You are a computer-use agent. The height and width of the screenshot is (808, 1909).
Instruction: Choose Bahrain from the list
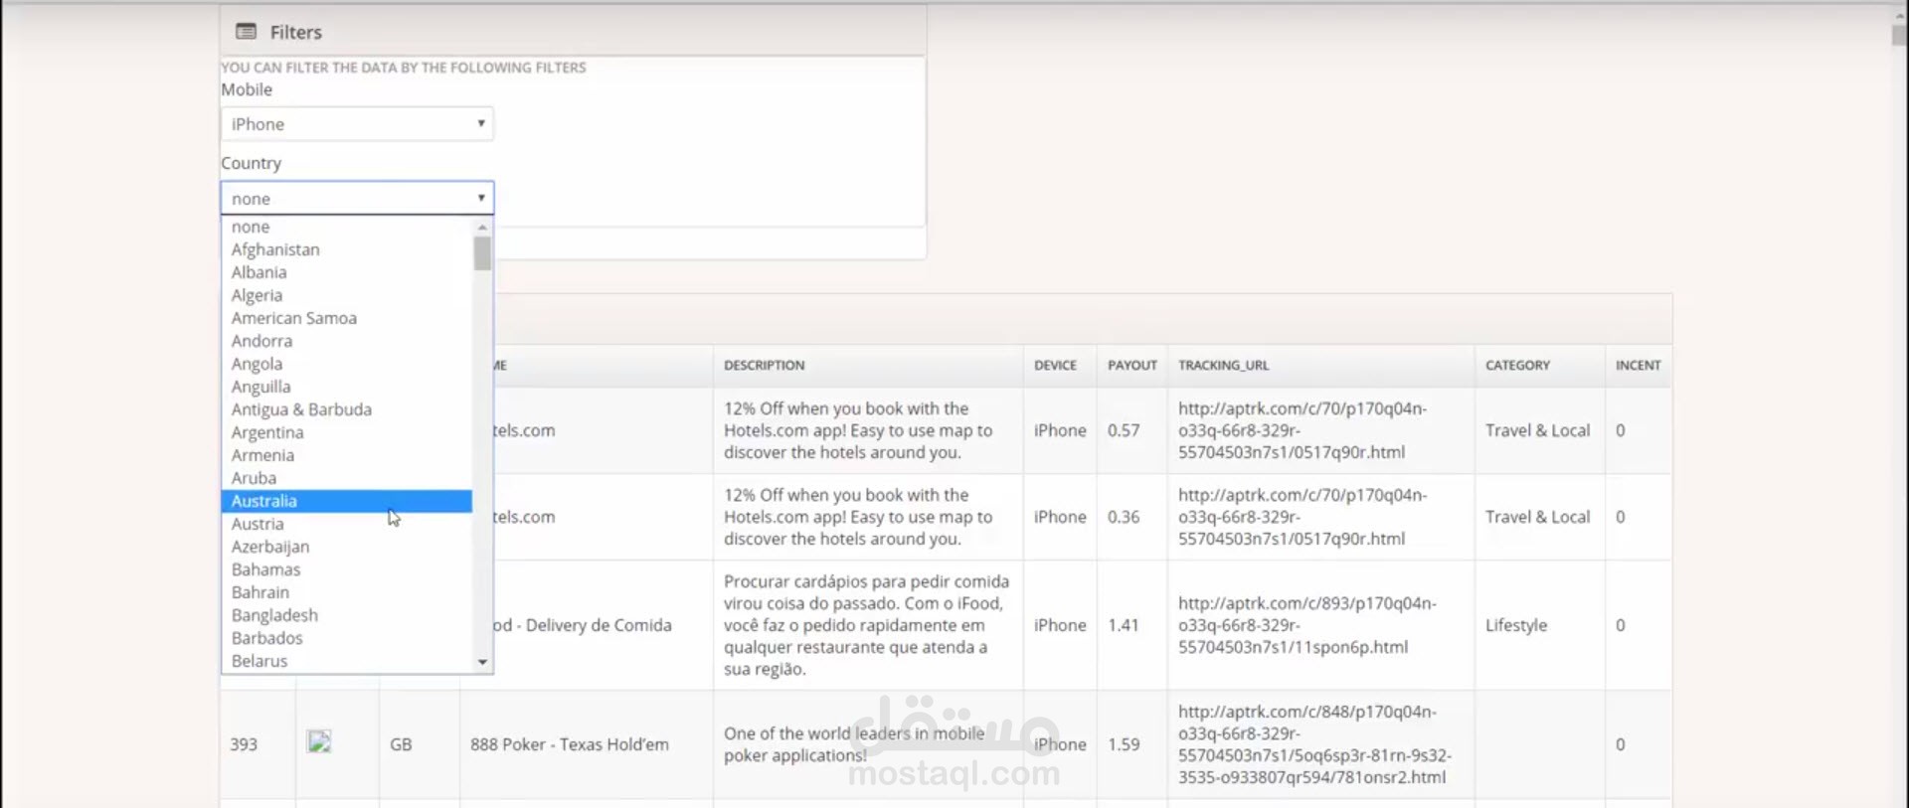(346, 592)
